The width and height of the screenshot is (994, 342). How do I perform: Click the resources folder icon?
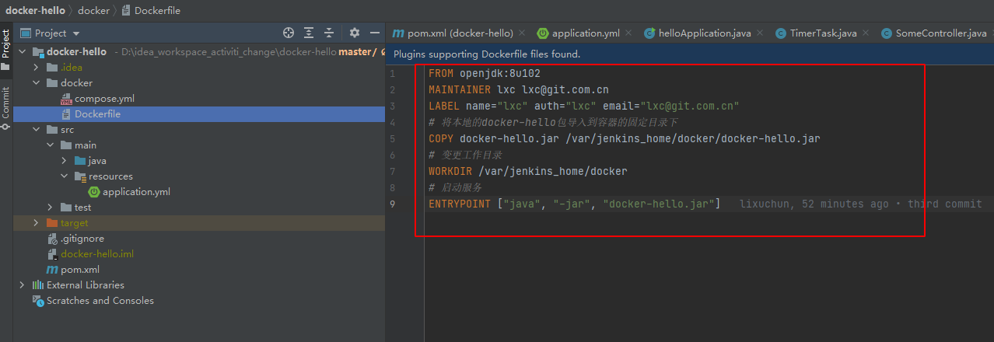click(x=80, y=176)
